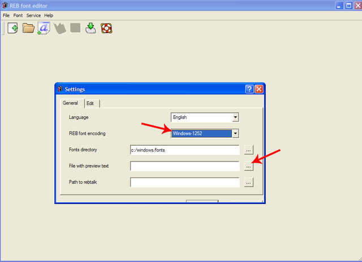
Task: Click the New font toolbar icon
Action: [x=12, y=28]
